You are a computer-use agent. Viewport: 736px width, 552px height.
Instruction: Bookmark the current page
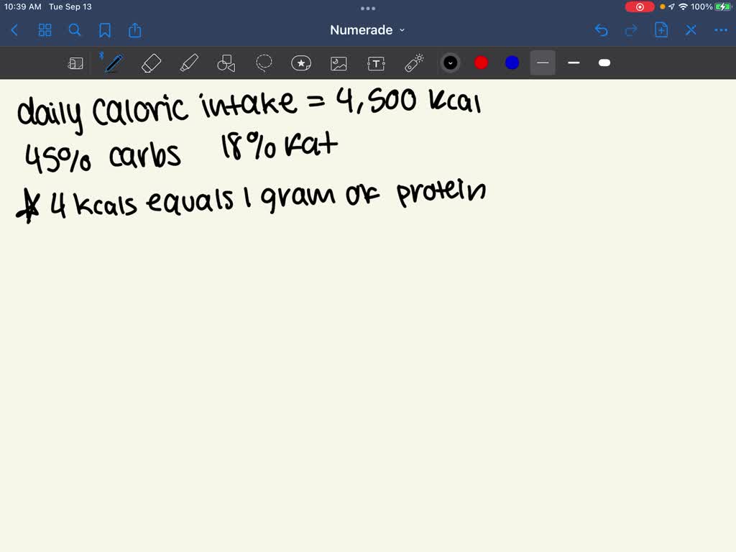click(x=105, y=30)
